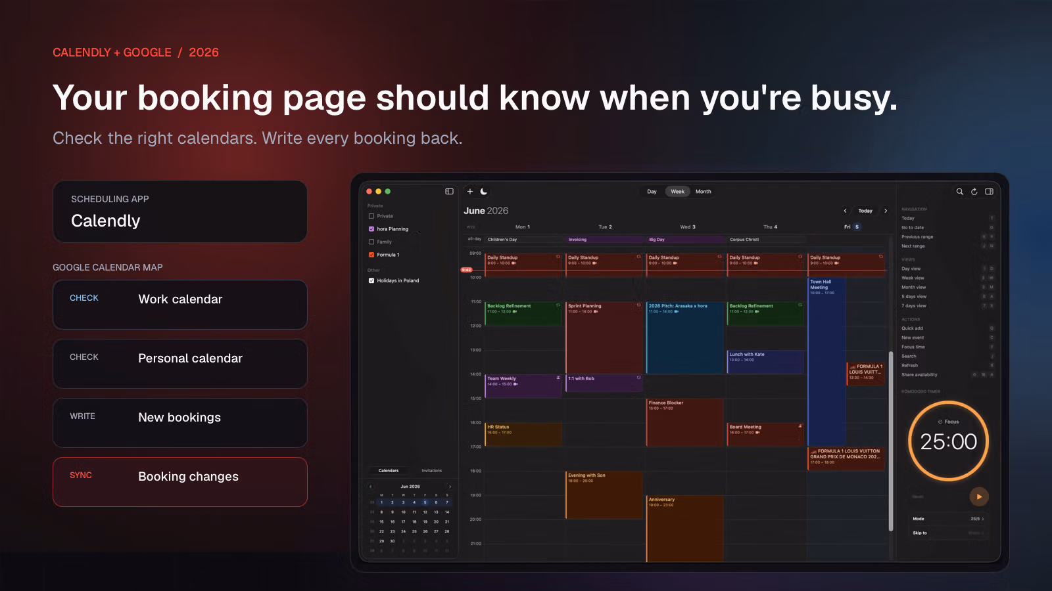Viewport: 1052px width, 591px height.
Task: Open the Sprint Planning event on Tuesday
Action: pyautogui.click(x=604, y=338)
